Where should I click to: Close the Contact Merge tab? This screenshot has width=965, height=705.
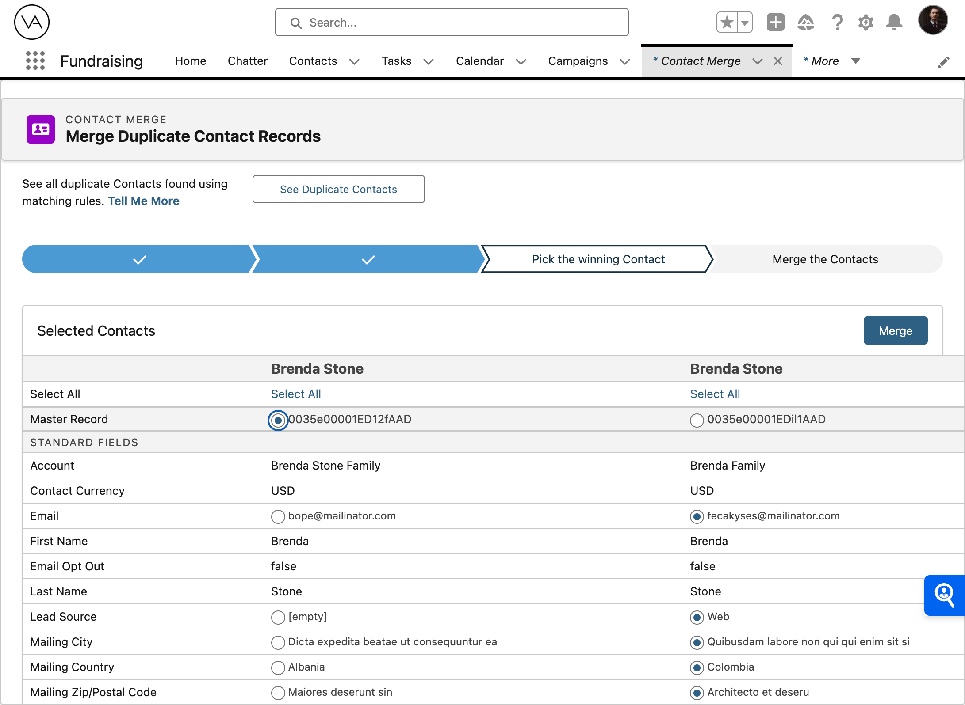[778, 61]
